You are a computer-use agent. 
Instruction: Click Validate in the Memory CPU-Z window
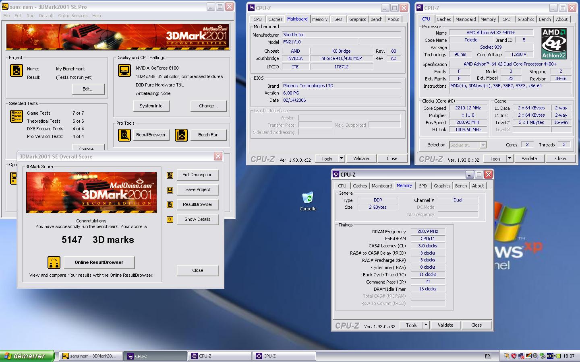445,325
